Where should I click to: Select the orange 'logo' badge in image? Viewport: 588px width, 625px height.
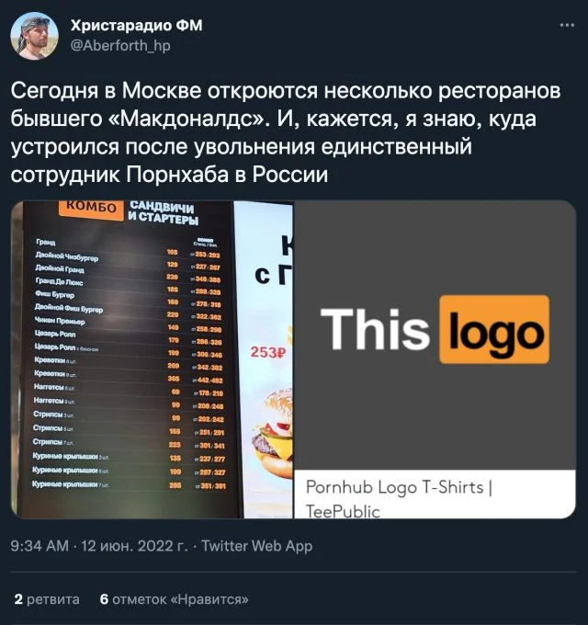pyautogui.click(x=494, y=330)
